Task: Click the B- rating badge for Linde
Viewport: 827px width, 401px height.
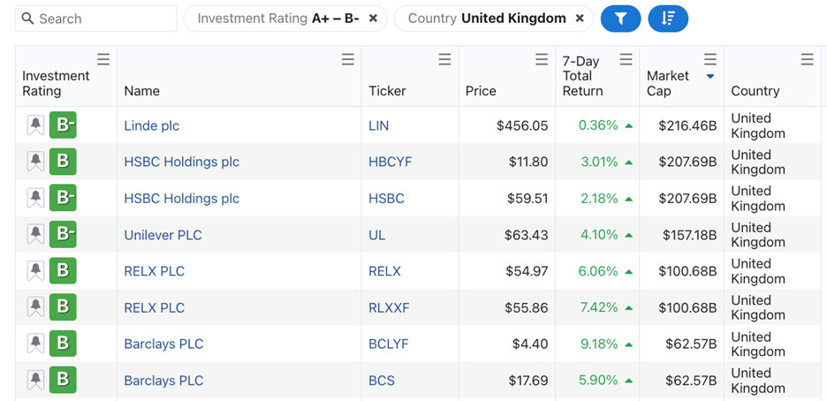Action: coord(63,125)
